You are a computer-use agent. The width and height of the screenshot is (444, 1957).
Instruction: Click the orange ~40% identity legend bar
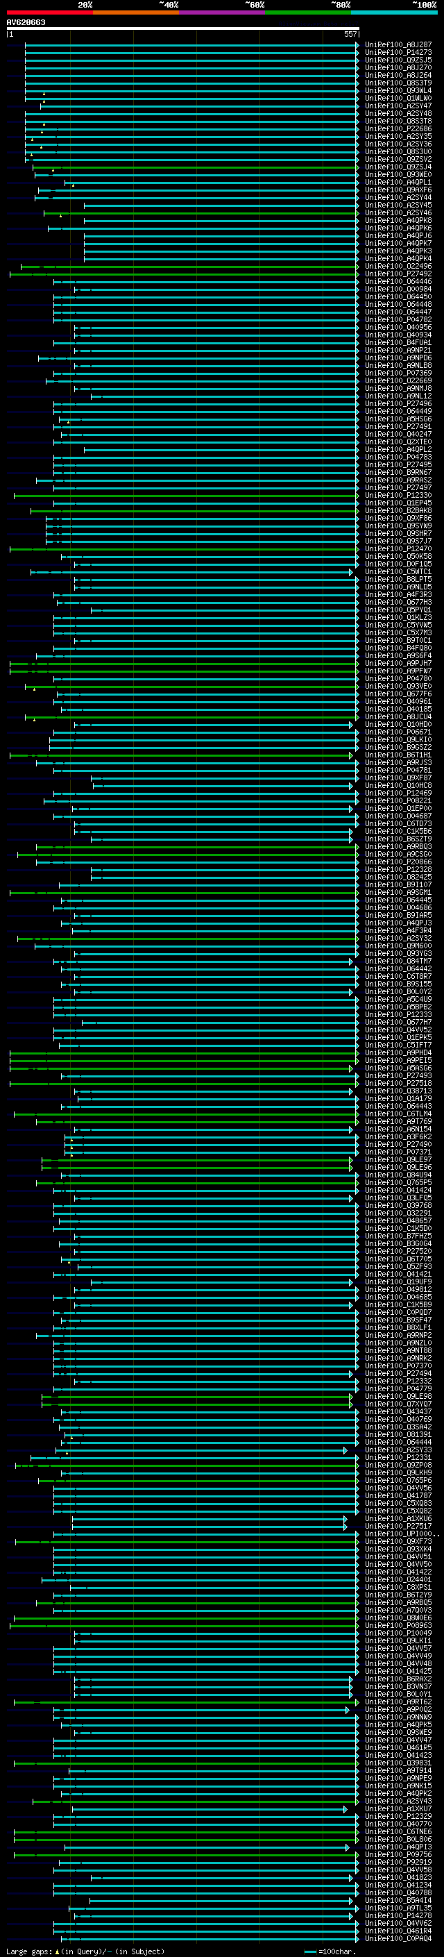pyautogui.click(x=136, y=12)
